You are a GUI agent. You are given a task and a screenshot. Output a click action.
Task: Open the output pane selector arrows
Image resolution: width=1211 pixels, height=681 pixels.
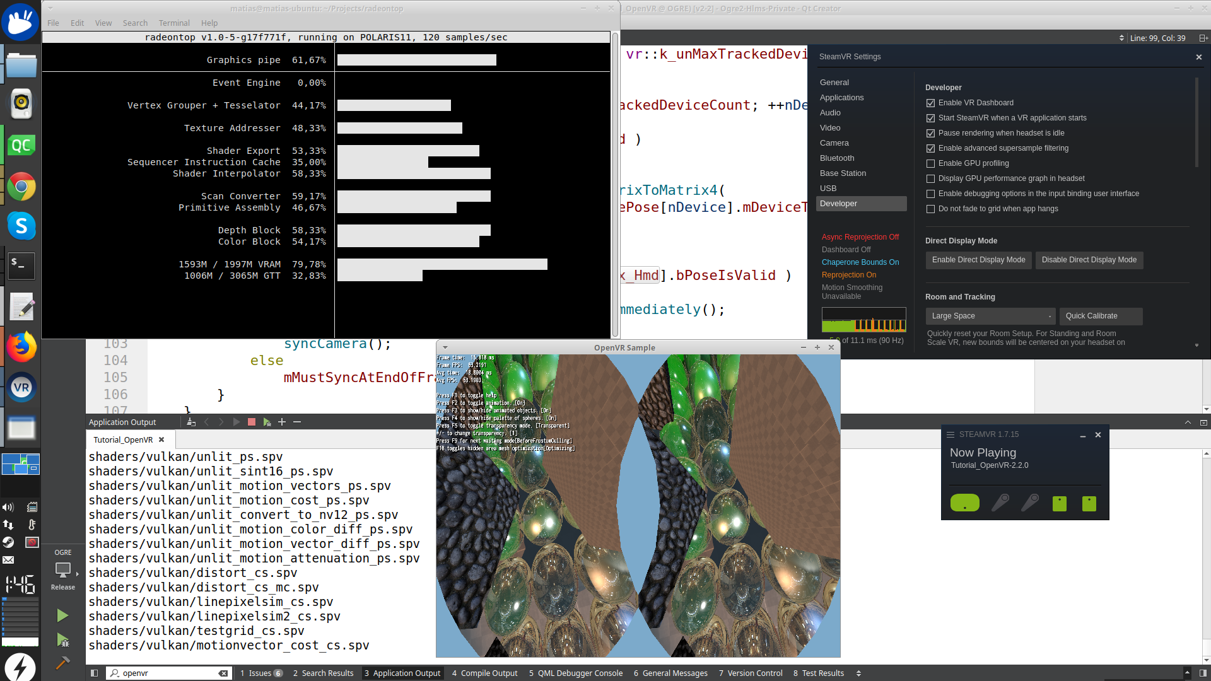click(858, 673)
